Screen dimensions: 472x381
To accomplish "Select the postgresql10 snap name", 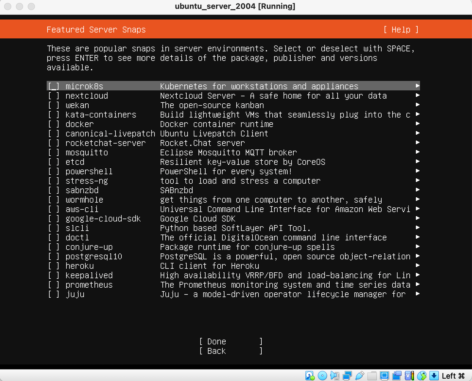I will point(94,256).
